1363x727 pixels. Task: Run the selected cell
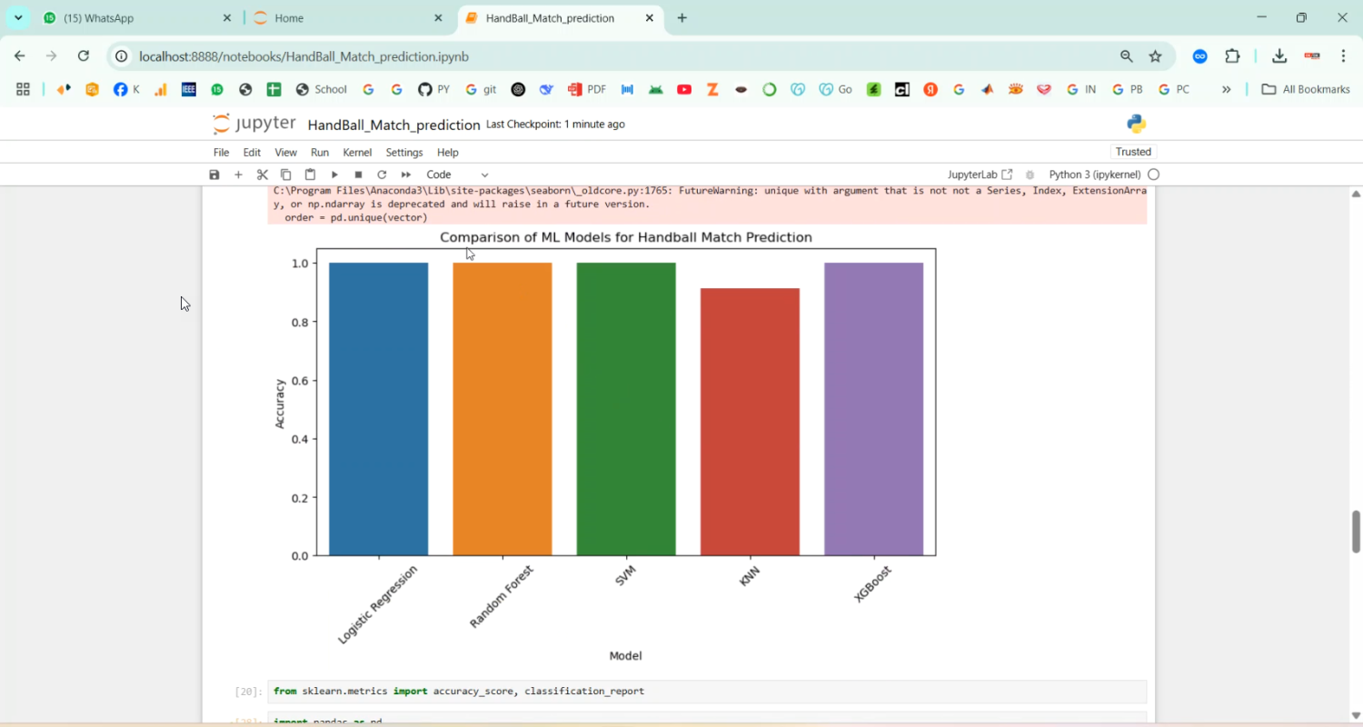[334, 174]
